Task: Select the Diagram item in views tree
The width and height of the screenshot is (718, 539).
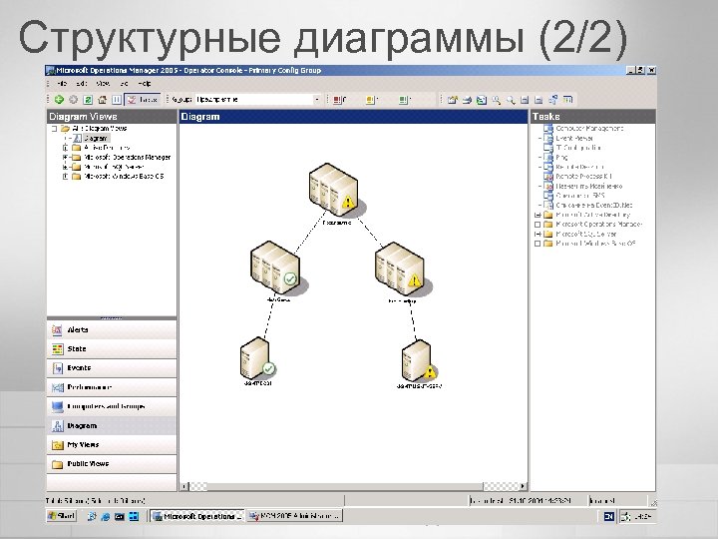Action: tap(96, 138)
